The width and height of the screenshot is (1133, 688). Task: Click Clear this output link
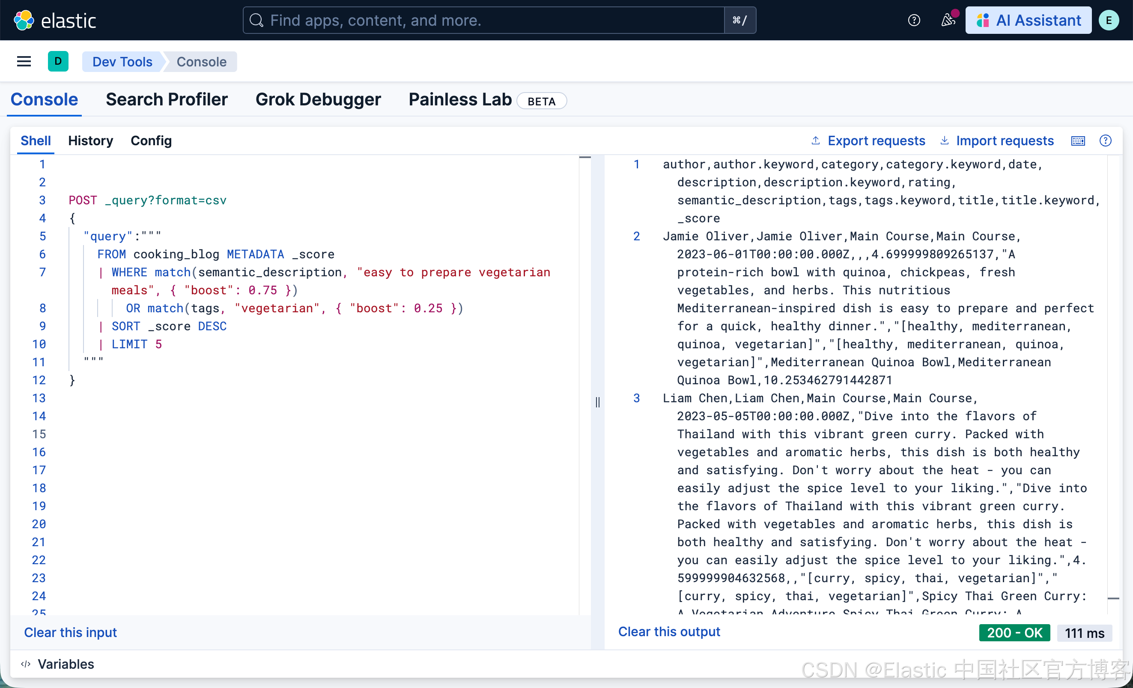(x=668, y=632)
